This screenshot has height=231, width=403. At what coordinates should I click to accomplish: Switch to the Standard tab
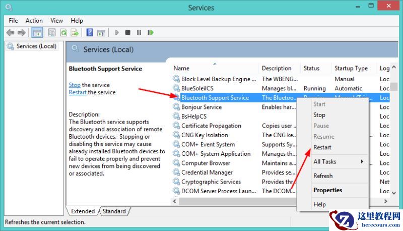pyautogui.click(x=114, y=211)
